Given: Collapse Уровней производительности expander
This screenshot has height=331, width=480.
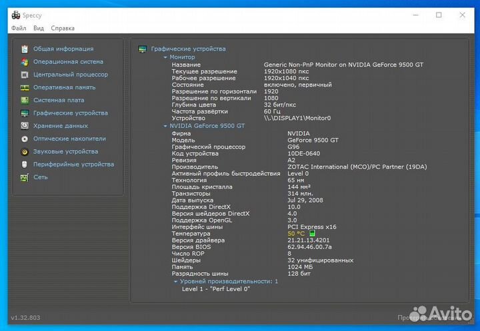Looking at the screenshot, I should pyautogui.click(x=175, y=282).
